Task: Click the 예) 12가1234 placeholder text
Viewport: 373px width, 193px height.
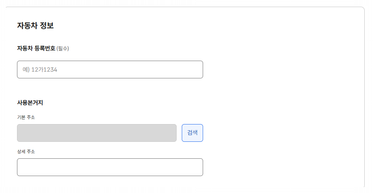Action: [40, 70]
